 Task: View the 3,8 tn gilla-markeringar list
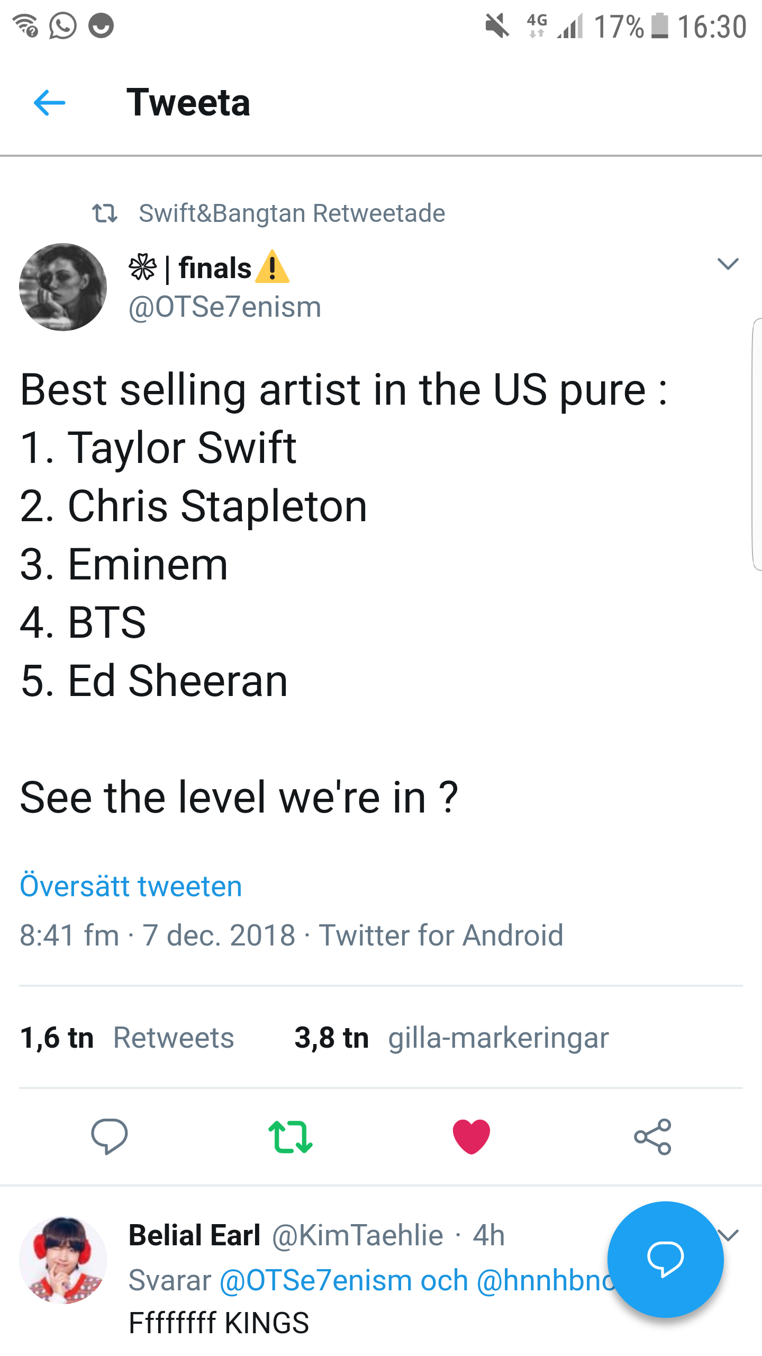(x=451, y=1037)
